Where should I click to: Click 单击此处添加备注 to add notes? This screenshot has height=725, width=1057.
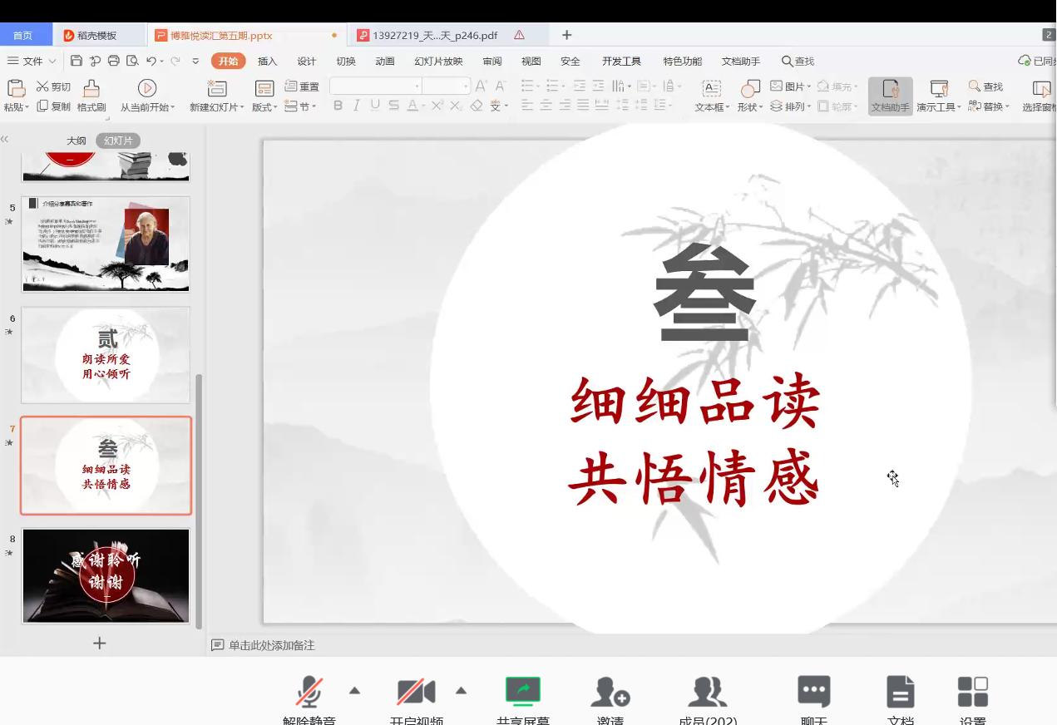coord(271,645)
